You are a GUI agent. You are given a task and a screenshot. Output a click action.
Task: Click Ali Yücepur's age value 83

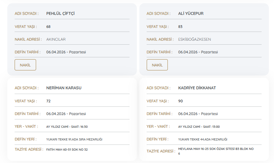pyautogui.click(x=180, y=27)
